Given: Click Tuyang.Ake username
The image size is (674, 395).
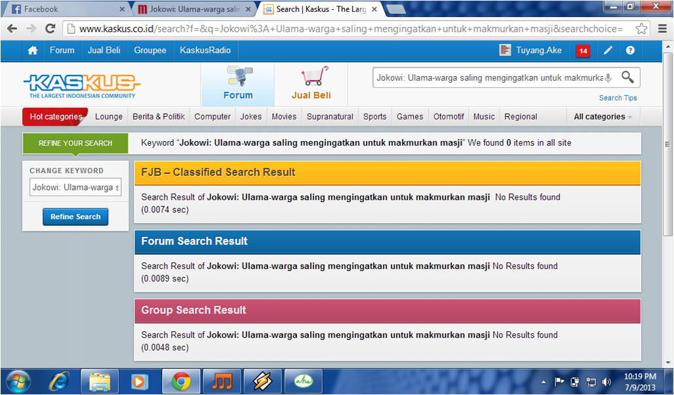Looking at the screenshot, I should 538,51.
